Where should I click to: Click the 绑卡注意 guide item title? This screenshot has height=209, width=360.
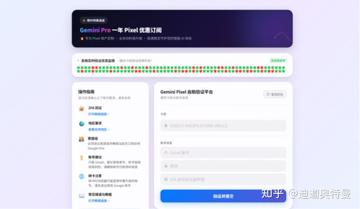[x=95, y=176]
